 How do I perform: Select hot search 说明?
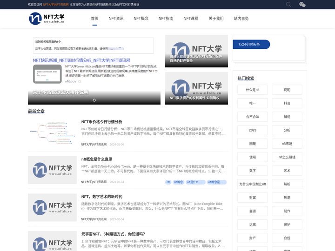click(x=287, y=90)
